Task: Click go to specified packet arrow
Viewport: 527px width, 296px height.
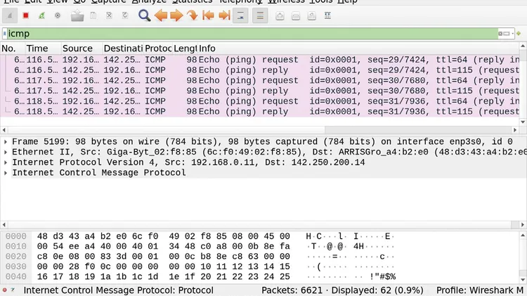Action: pyautogui.click(x=193, y=15)
